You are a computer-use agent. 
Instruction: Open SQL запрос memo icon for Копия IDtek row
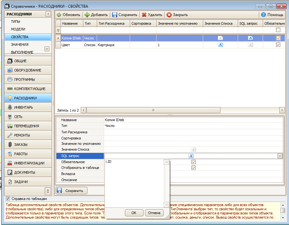point(250,38)
